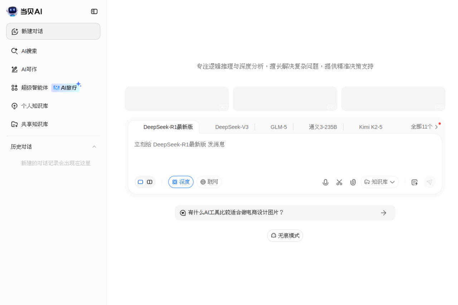Click the paperclip attachment icon
Image resolution: width=458 pixels, height=305 pixels.
point(353,182)
